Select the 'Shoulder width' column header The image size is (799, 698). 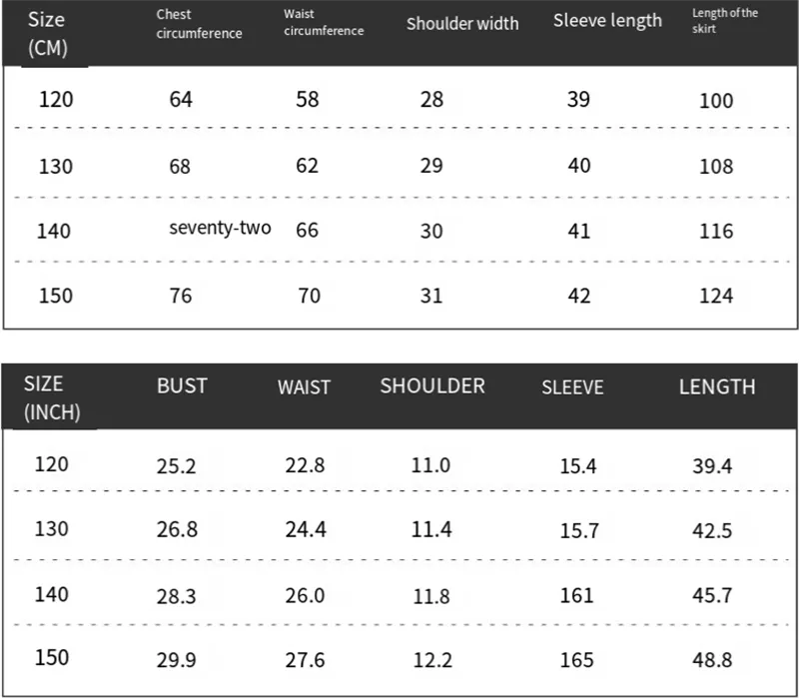pos(462,23)
